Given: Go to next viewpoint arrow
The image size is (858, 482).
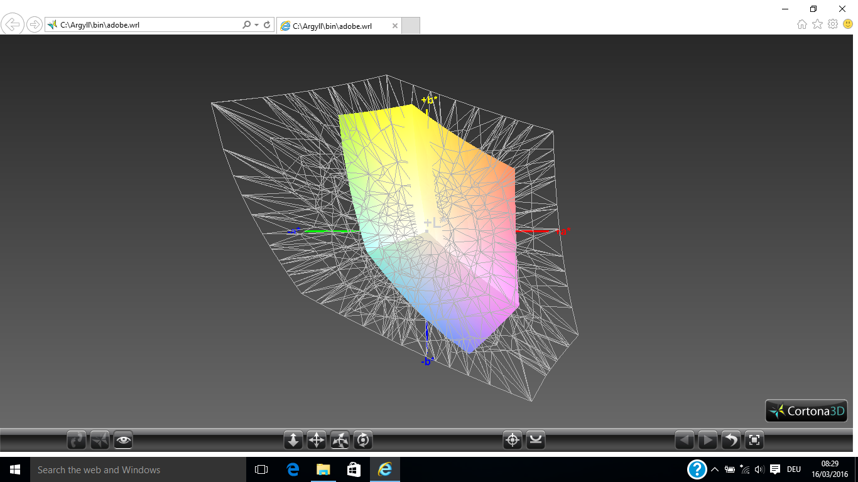Looking at the screenshot, I should [708, 441].
